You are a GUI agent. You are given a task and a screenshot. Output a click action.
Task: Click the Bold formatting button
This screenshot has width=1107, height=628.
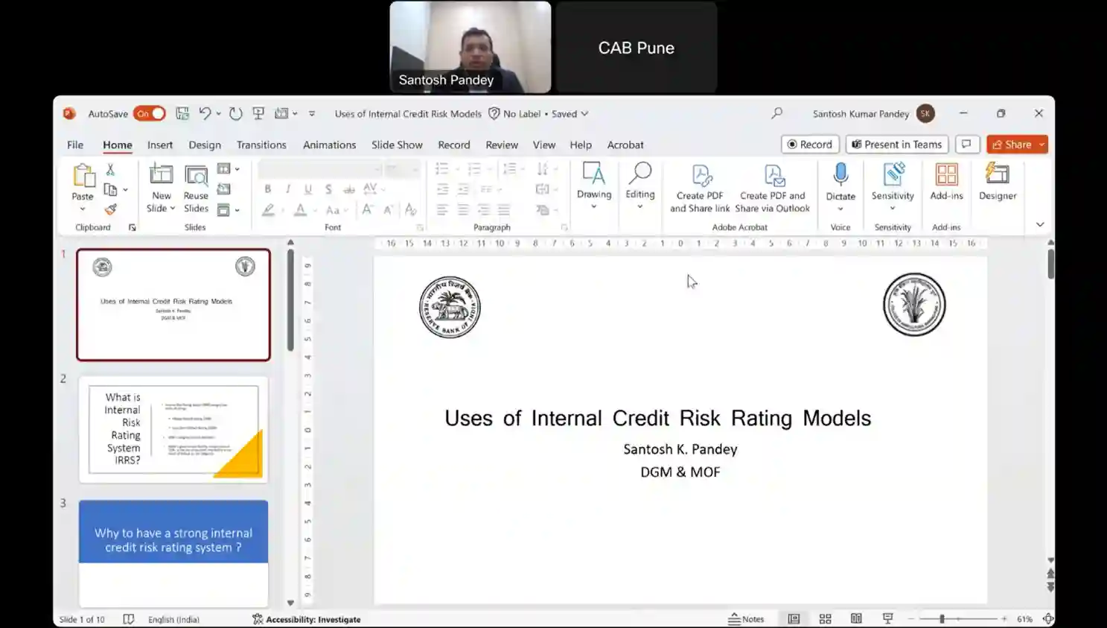point(268,189)
